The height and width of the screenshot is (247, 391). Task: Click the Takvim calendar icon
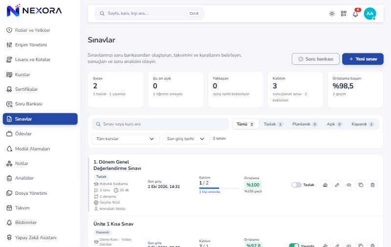(9, 207)
